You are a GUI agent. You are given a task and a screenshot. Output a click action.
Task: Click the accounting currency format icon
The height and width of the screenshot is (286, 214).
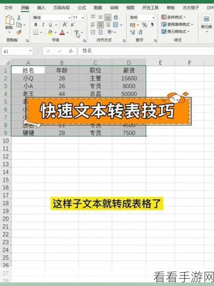coord(132,25)
